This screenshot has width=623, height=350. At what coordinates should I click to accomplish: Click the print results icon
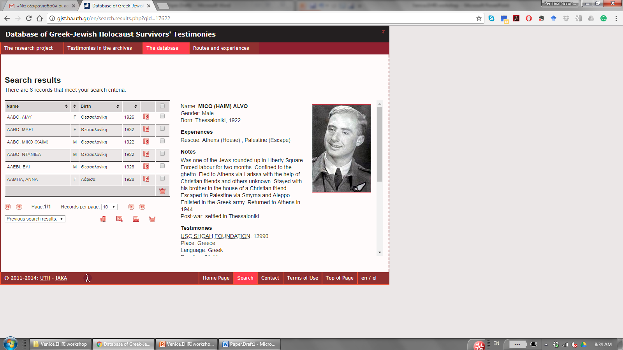tap(136, 219)
